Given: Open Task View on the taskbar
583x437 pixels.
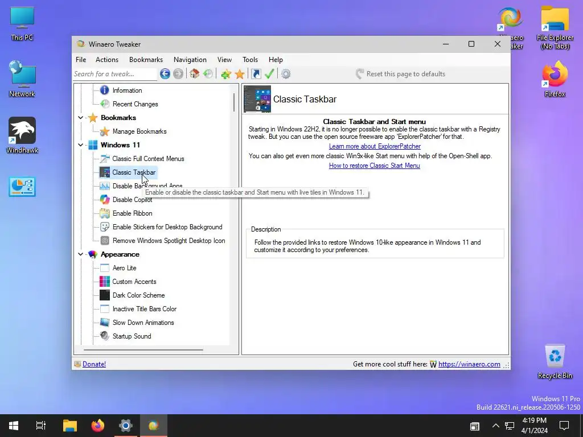Looking at the screenshot, I should click(41, 426).
